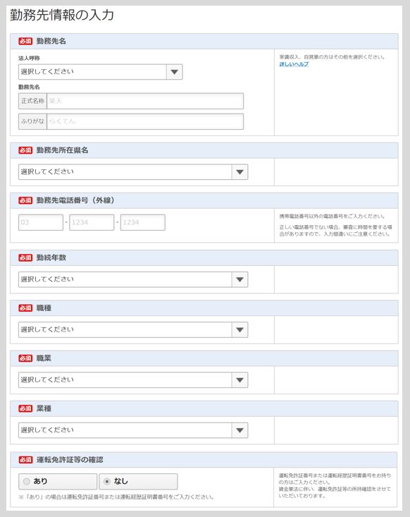This screenshot has height=517, width=410.
Task: Click the 必須 badge beside 勤務先電話番号
Action: (25, 200)
